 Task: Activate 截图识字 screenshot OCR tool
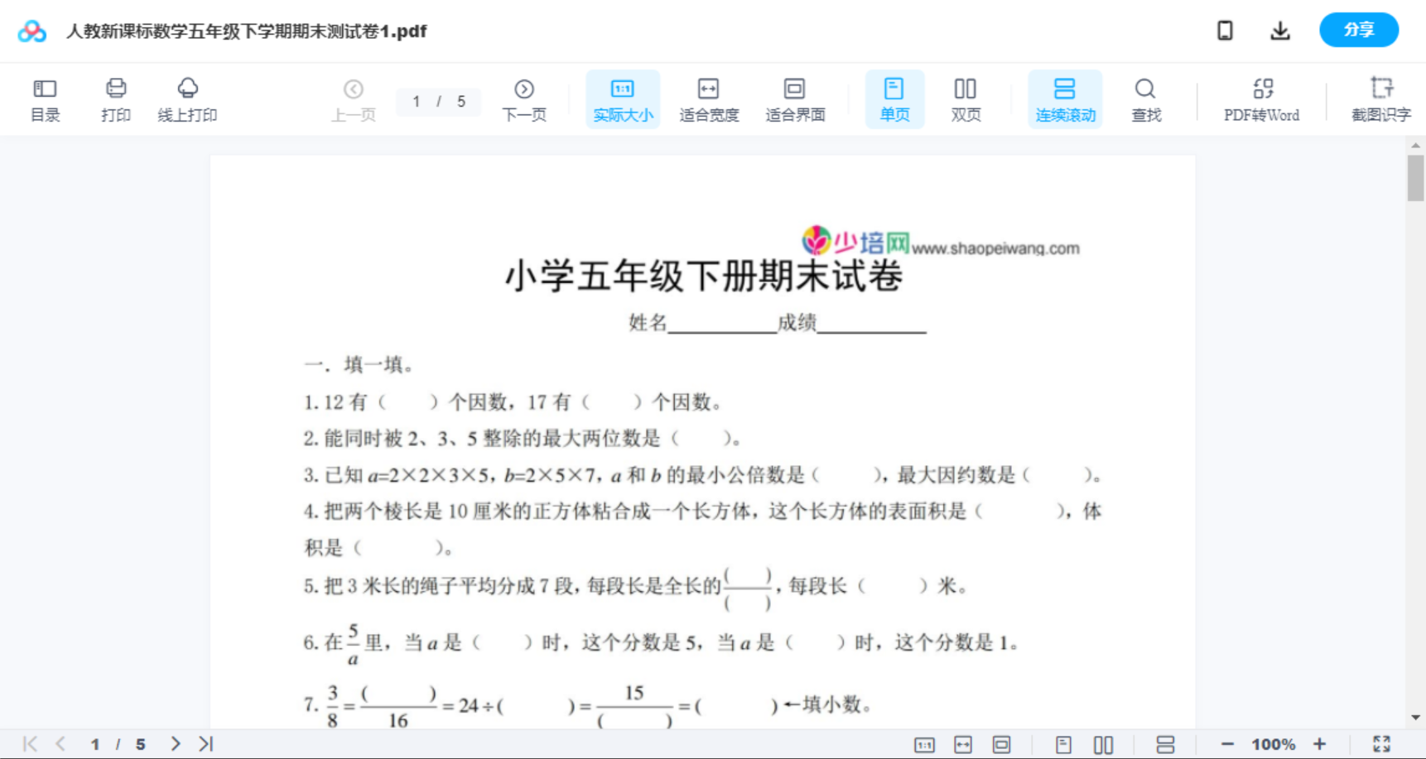pyautogui.click(x=1380, y=99)
